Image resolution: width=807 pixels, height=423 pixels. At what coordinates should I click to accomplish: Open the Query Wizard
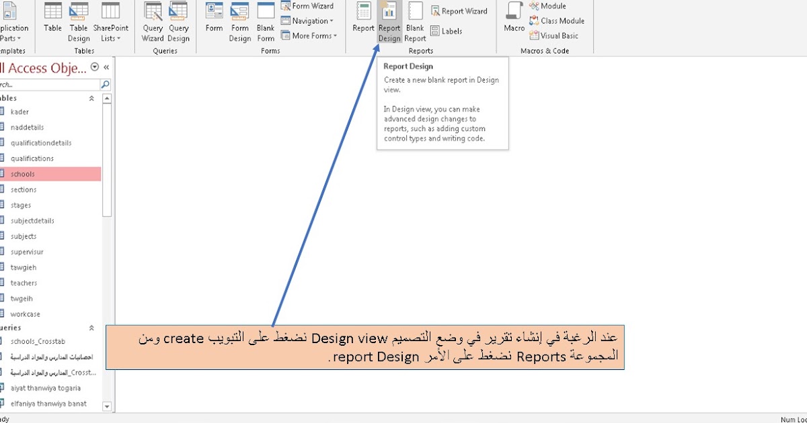point(153,21)
